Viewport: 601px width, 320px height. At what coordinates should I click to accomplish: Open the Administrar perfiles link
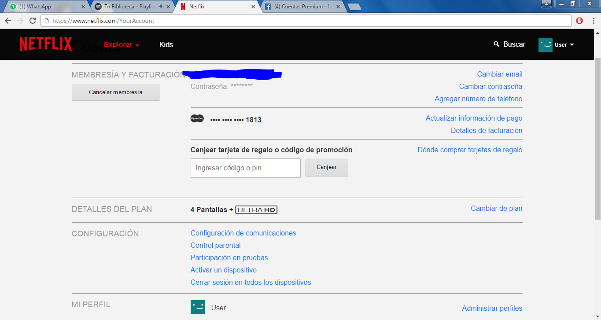click(492, 309)
